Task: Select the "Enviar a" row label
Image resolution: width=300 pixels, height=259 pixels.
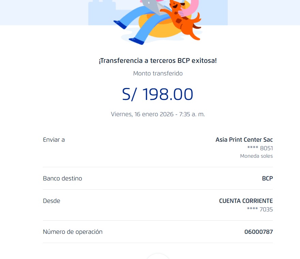Action: coord(54,140)
